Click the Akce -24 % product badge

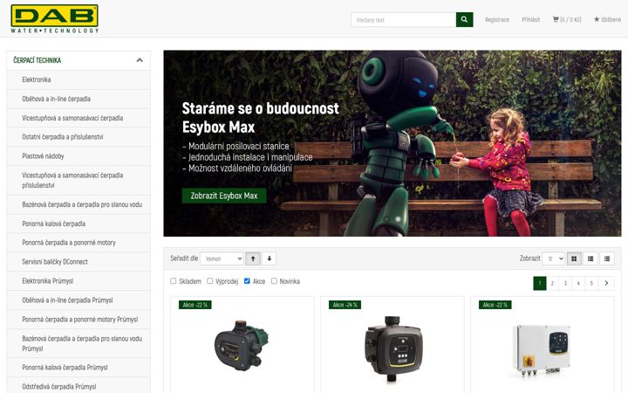(345, 305)
